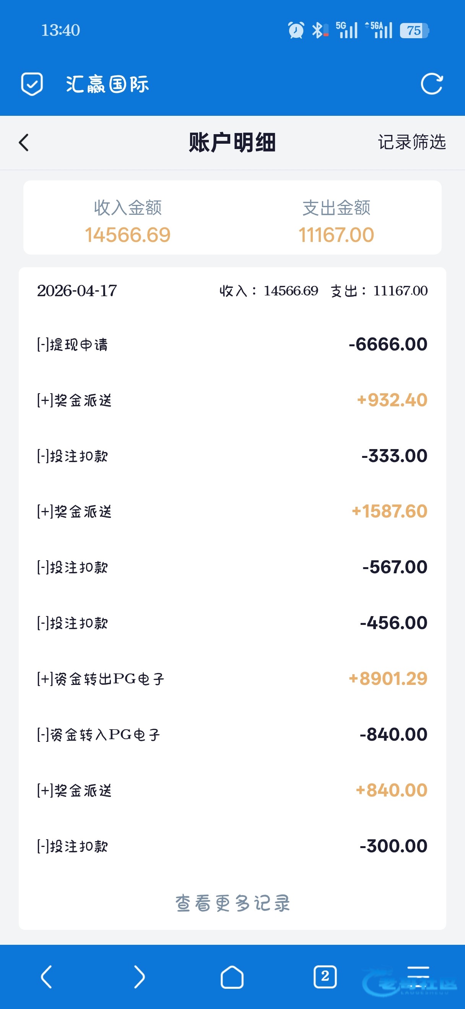
Task: Open 资金转入PG电子 -840.00 entry
Action: click(232, 735)
